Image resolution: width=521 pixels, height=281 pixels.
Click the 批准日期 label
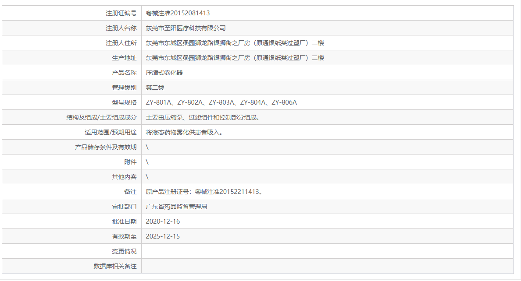(x=124, y=221)
